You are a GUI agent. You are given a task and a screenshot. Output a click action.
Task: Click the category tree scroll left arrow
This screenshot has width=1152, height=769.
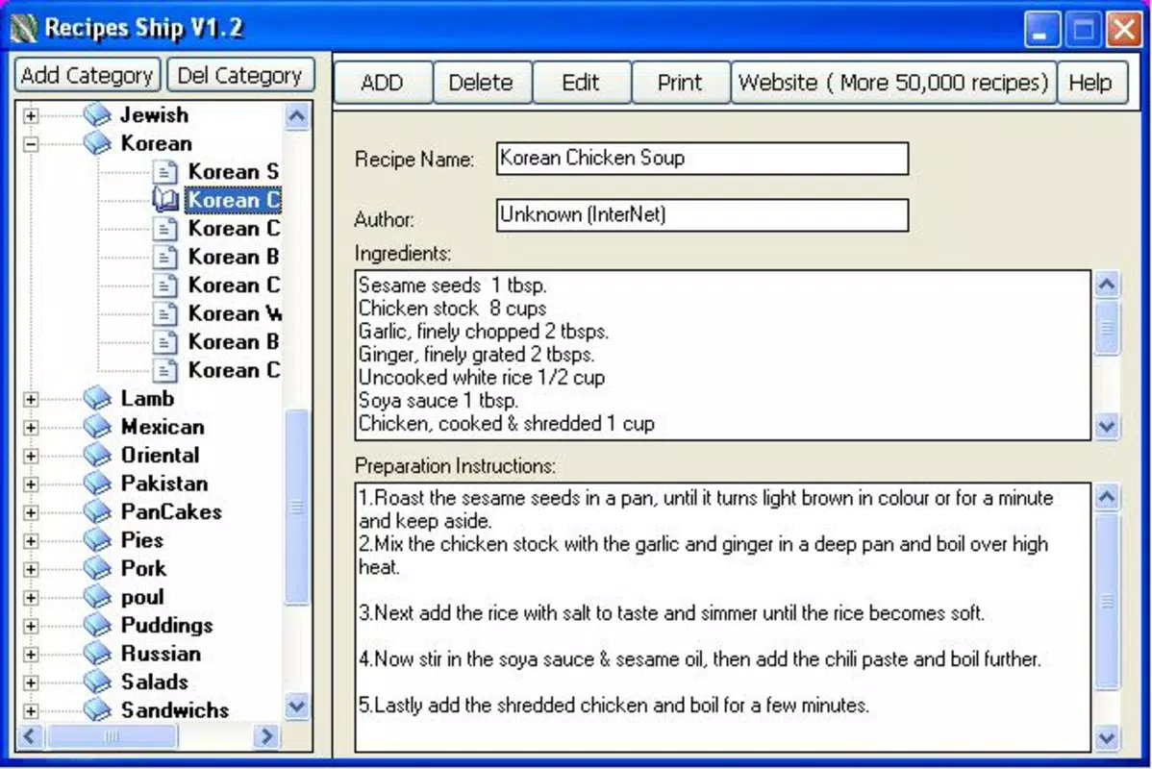30,736
